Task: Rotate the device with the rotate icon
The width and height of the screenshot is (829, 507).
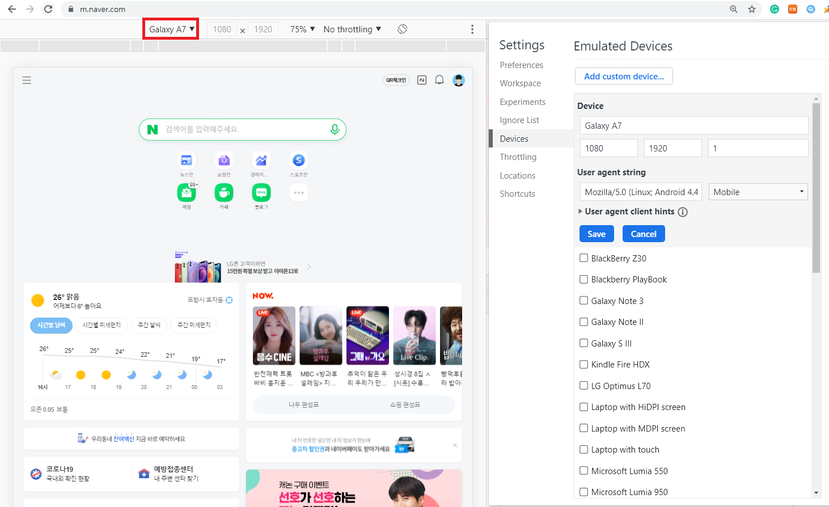Action: tap(402, 29)
